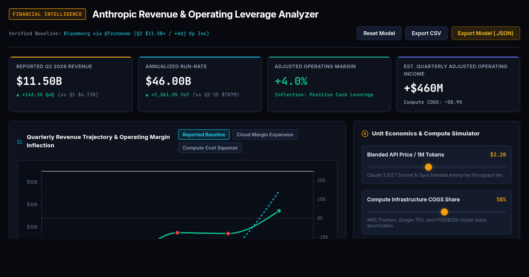Open the Bloomberg via @Techmeme baseline link
This screenshot has width=529, height=277.
(137, 33)
